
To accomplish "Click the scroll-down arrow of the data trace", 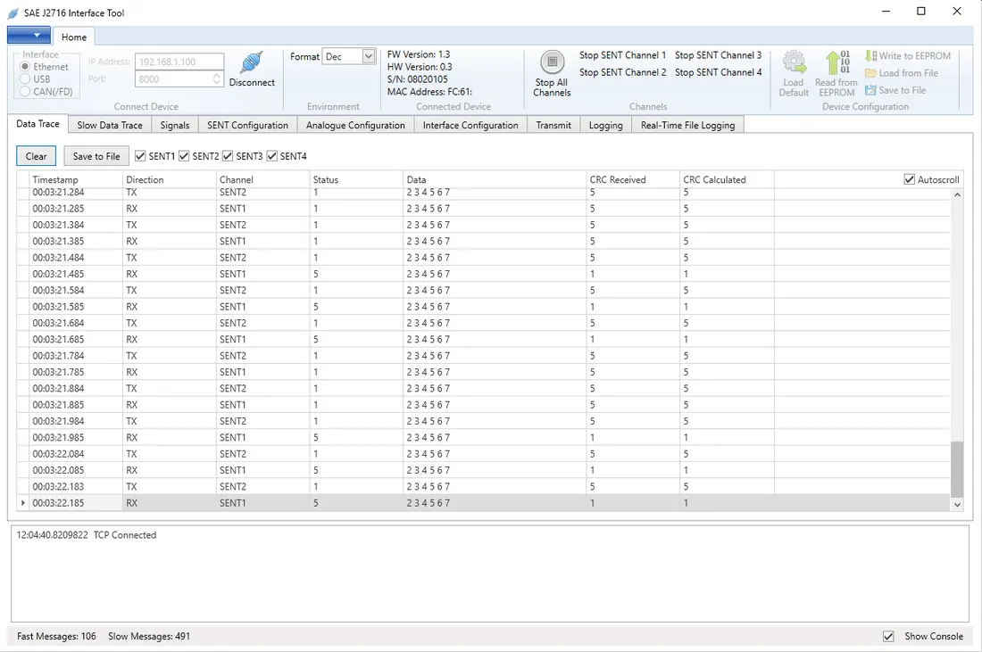I will [957, 504].
